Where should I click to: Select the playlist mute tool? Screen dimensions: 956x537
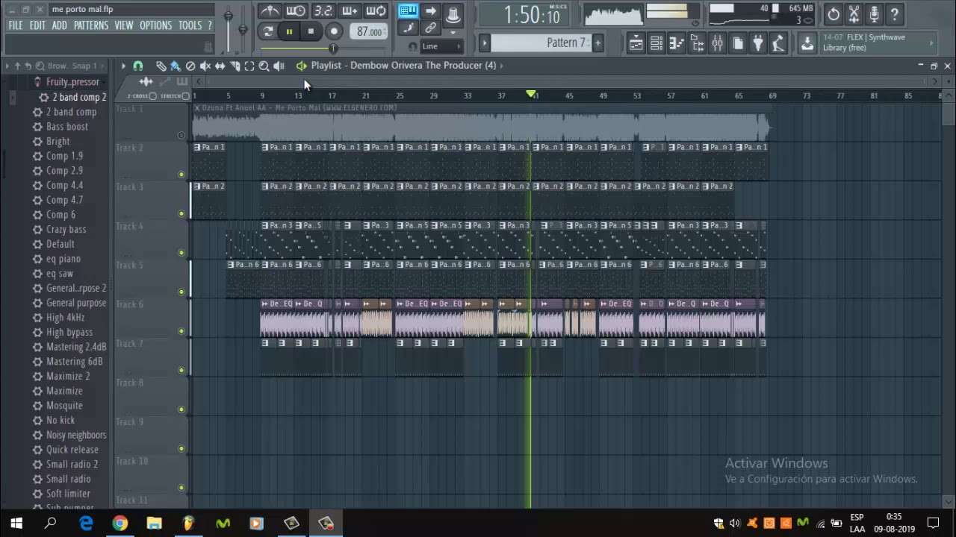pos(205,66)
